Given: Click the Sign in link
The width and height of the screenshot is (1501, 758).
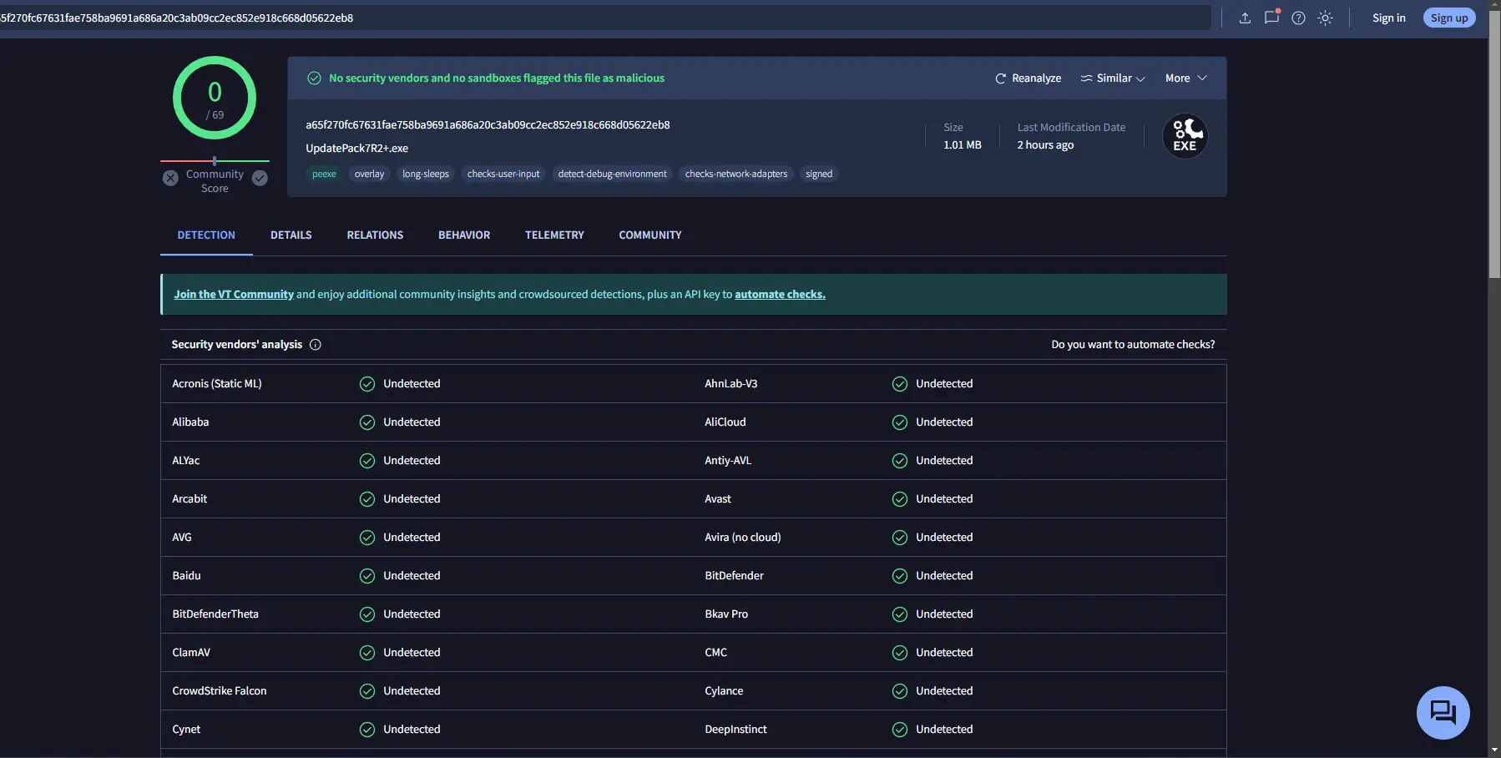Looking at the screenshot, I should pyautogui.click(x=1389, y=18).
